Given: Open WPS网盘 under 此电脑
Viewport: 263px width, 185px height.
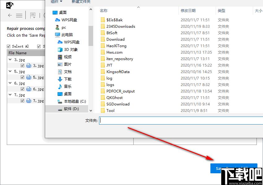Looking at the screenshot, I should pos(68,42).
